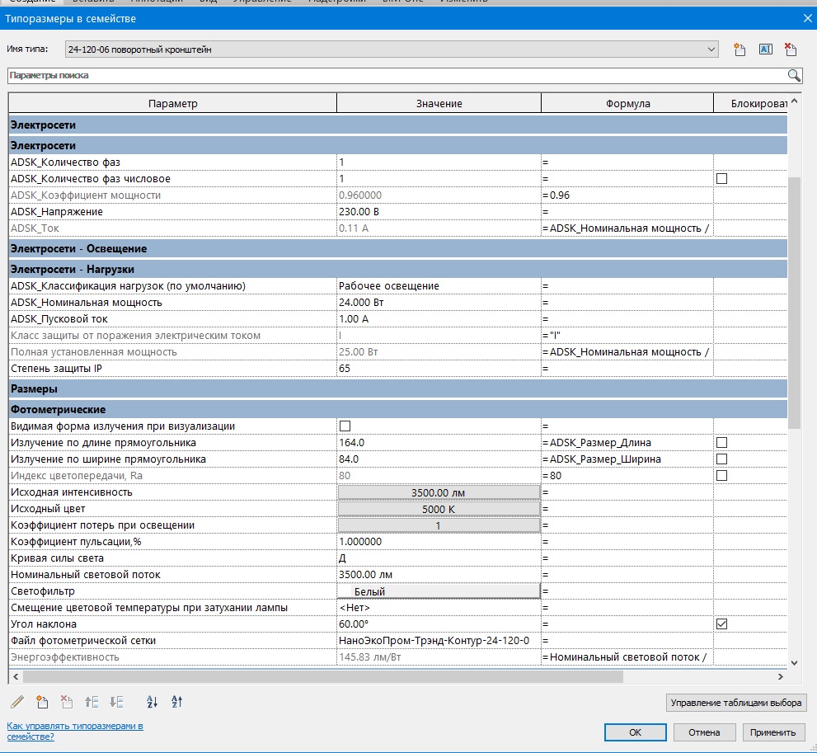Click the Исходная интенсивность 3500.00 лм button
Image resolution: width=817 pixels, height=753 pixels.
tap(439, 492)
